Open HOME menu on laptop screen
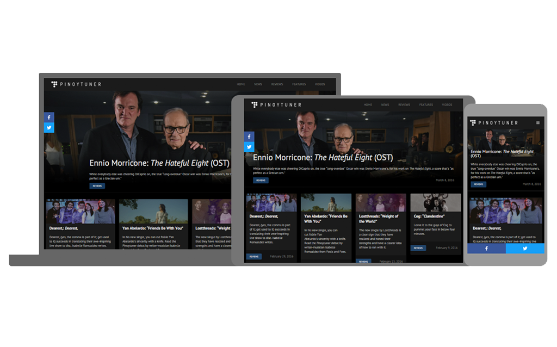The height and width of the screenshot is (347, 557). (x=241, y=84)
